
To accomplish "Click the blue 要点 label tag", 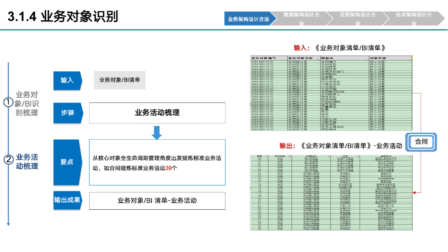I will point(68,162).
